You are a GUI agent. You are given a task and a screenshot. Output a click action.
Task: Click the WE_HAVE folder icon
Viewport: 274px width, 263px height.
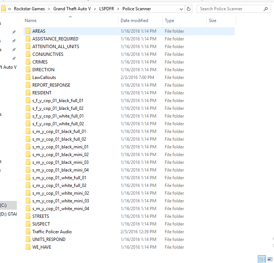(x=28, y=247)
